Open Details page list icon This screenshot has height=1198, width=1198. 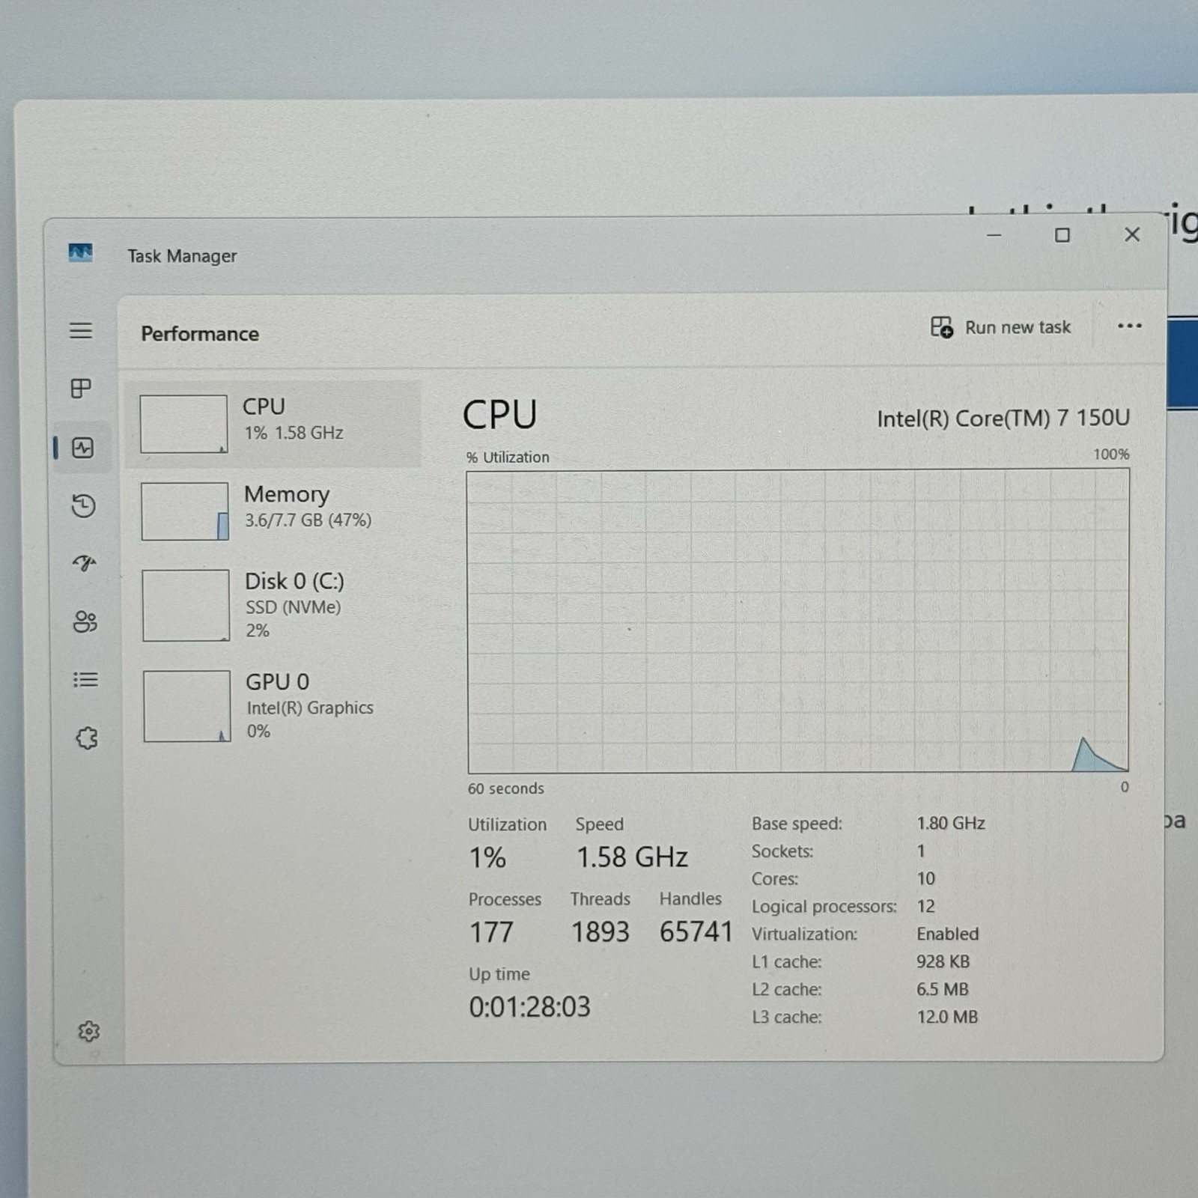[85, 680]
